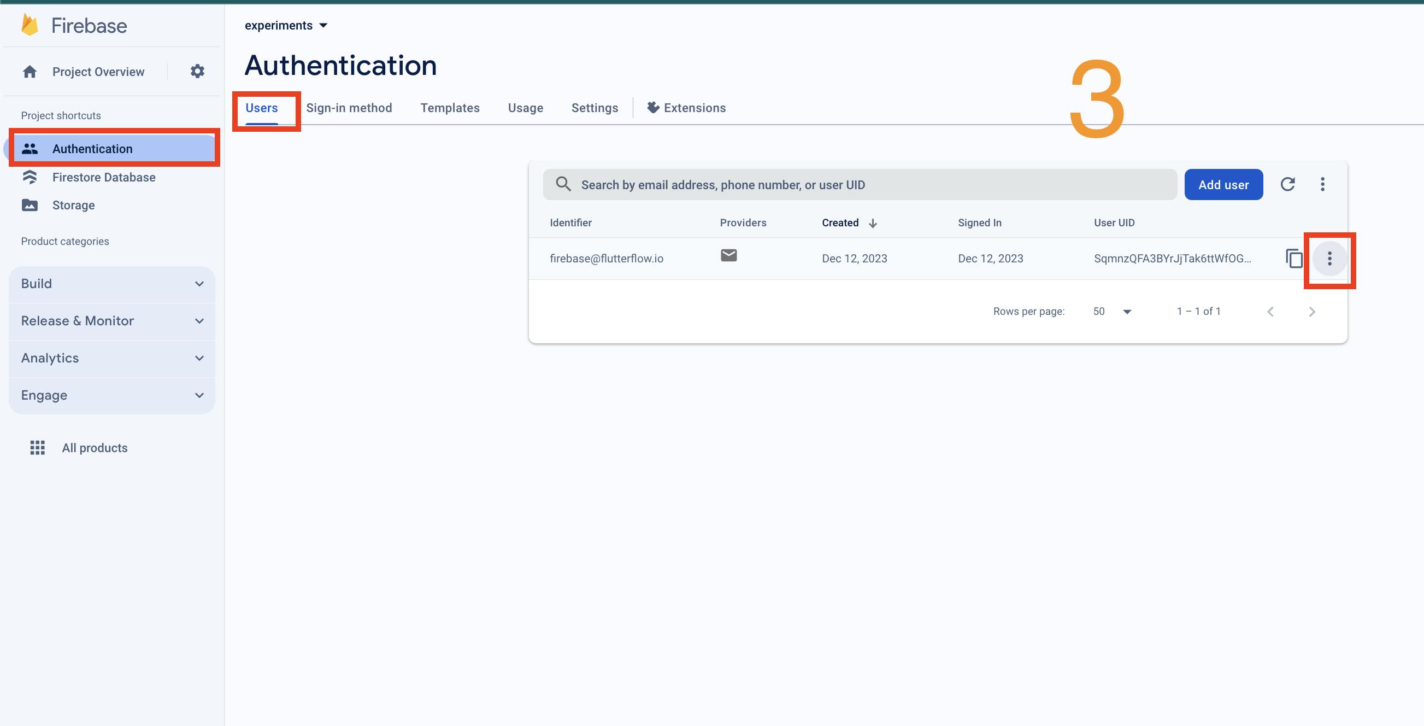Open Storage from the sidebar
This screenshot has height=726, width=1424.
pos(73,205)
